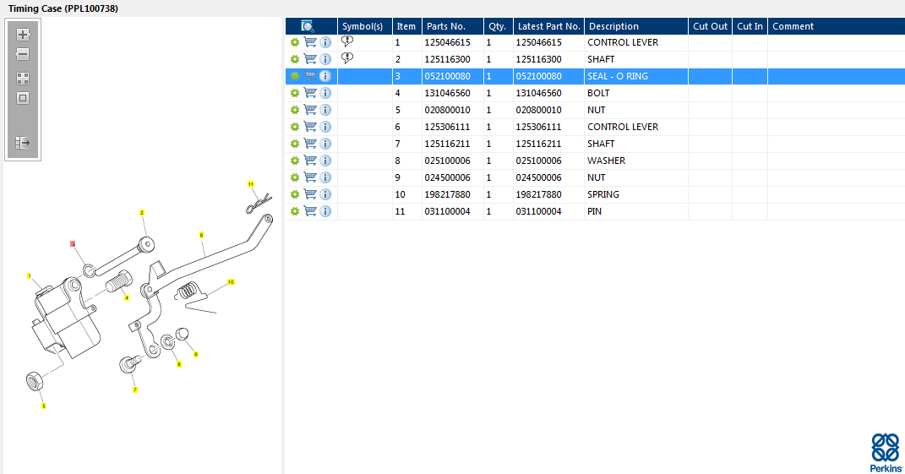Screen dimensions: 905x474
Task: Click the green gear icon for Shaft 125116211
Action: [295, 143]
